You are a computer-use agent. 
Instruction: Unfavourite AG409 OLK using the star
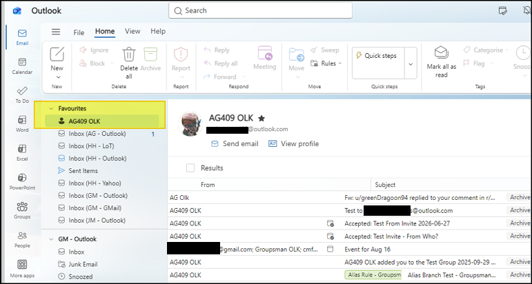click(262, 119)
